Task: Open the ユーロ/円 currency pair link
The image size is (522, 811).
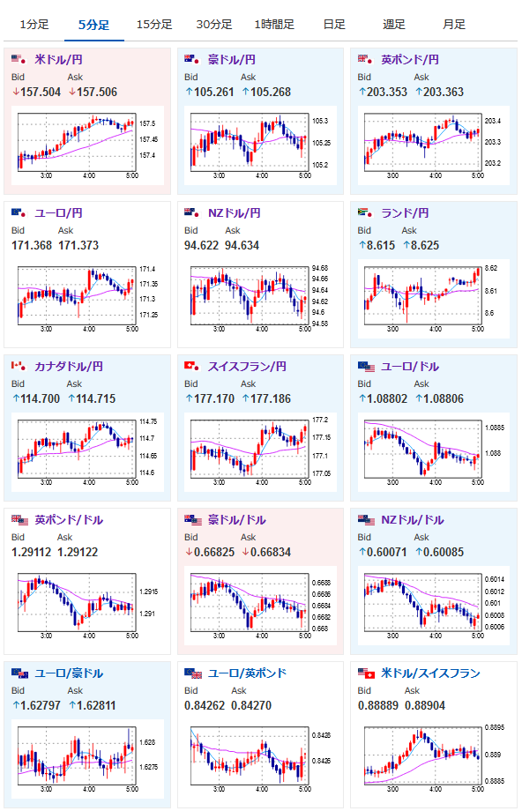Action: (x=58, y=212)
